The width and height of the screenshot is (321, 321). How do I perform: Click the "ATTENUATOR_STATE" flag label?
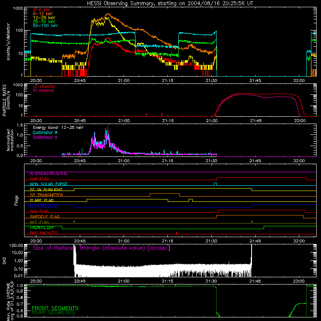(x=49, y=174)
